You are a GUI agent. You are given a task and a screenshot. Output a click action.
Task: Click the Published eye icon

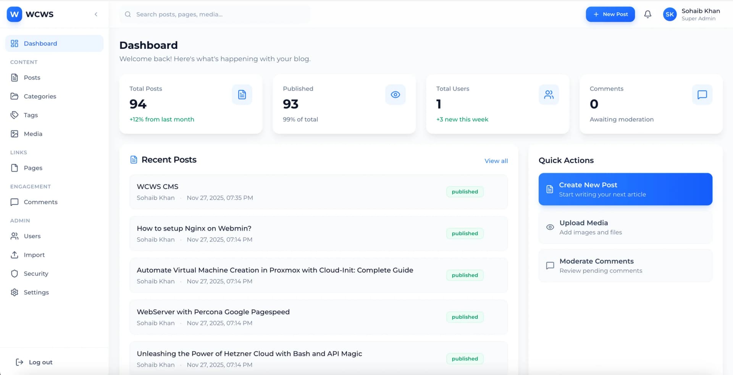395,95
